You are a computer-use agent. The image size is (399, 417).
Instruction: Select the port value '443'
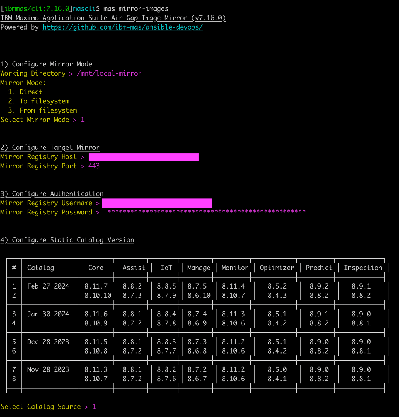(94, 166)
